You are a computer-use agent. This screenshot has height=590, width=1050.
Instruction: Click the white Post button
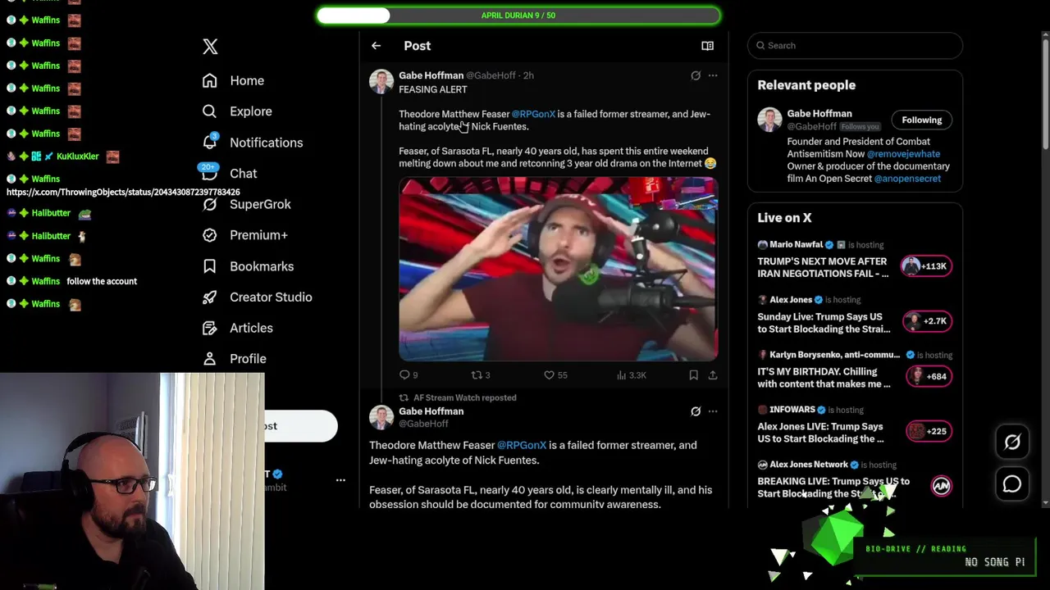click(300, 426)
